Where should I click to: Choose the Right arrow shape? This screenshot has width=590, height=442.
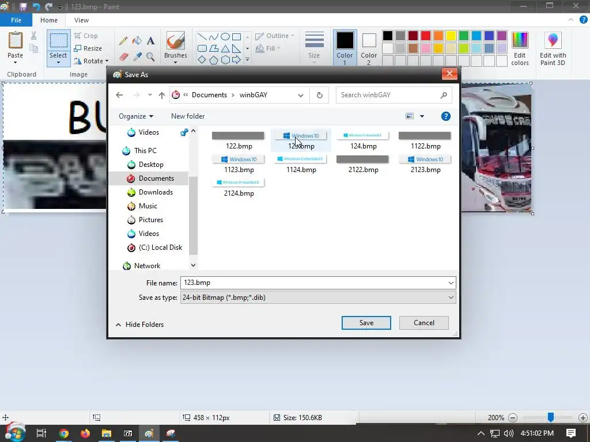click(236, 60)
